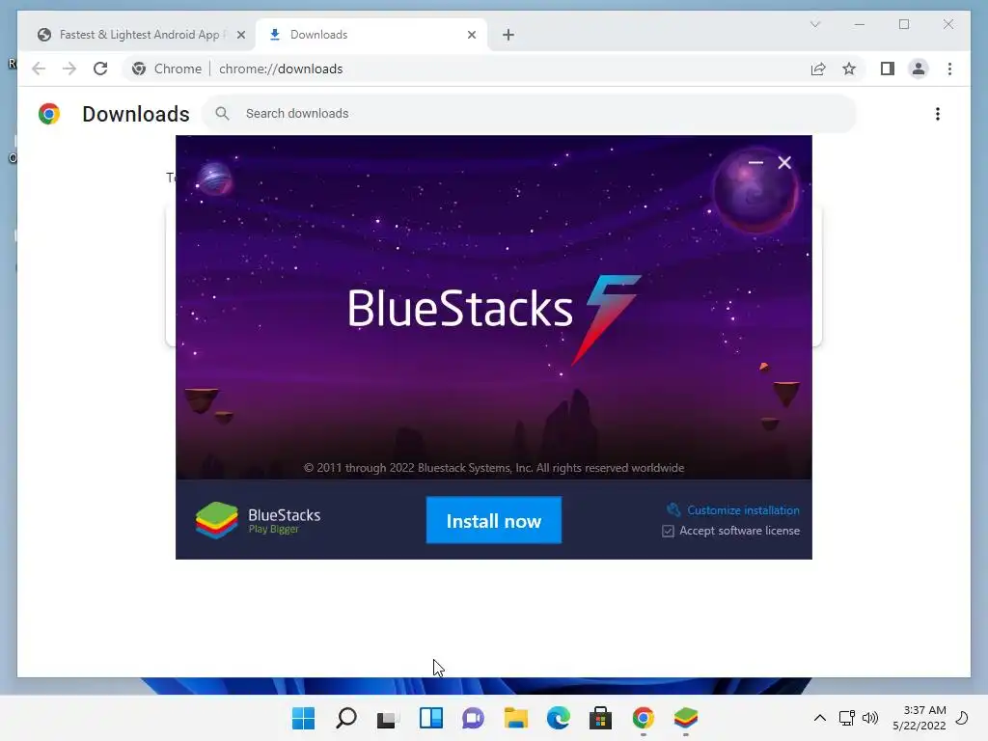Open the Customize installation link
Viewport: 988px width, 741px height.
point(743,509)
